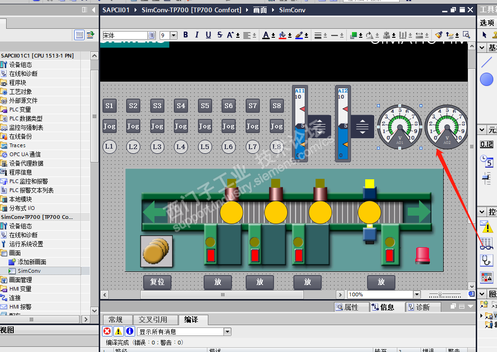This screenshot has height=352, width=497.
Task: Click the bring to front layer icon
Action: click(354, 35)
